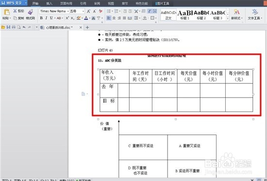Apply superscript formatting

(x=67, y=18)
